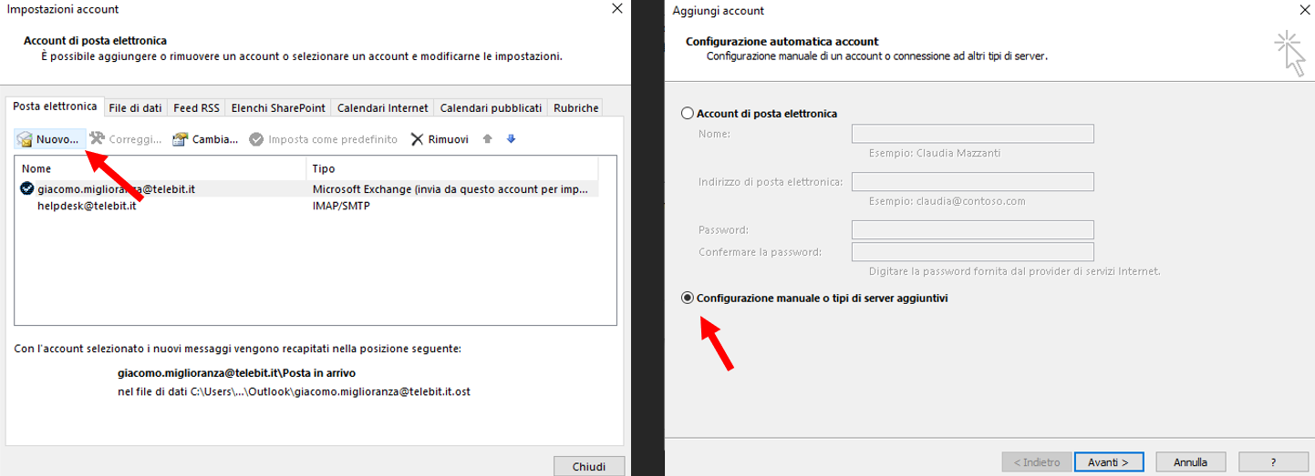Click Imposta come predefinito checkmark icon
Image resolution: width=1315 pixels, height=476 pixels.
tap(256, 139)
